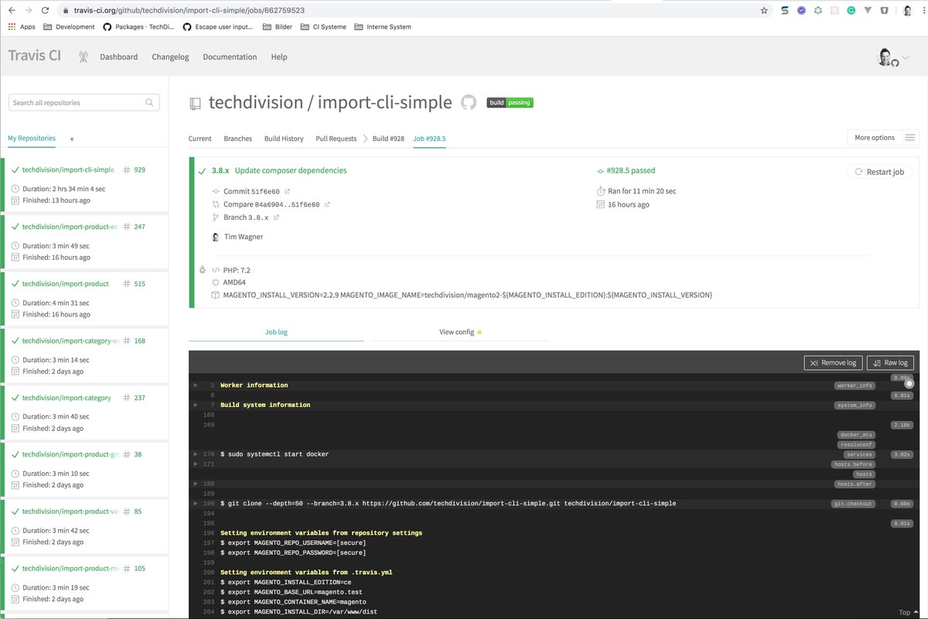Viewport: 928px width, 619px height.
Task: Focus the Search all repositories field
Action: (84, 102)
